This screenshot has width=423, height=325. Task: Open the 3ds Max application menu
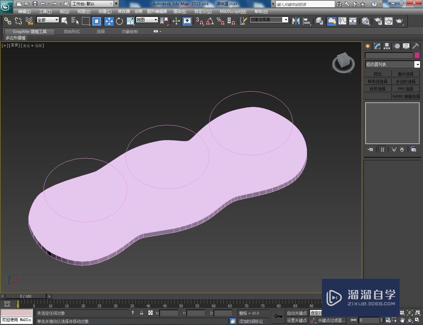click(6, 6)
